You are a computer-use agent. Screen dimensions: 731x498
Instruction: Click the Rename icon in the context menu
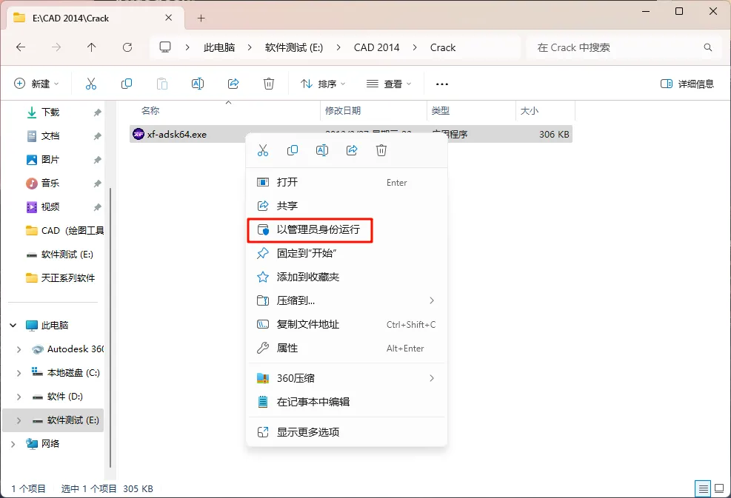(322, 150)
